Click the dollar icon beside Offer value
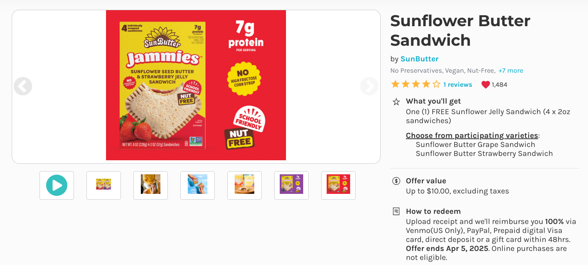 tap(396, 181)
